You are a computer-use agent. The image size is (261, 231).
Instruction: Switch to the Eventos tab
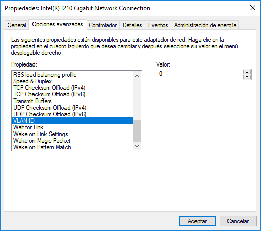pos(158,25)
